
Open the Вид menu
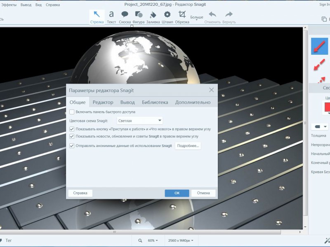38,5
